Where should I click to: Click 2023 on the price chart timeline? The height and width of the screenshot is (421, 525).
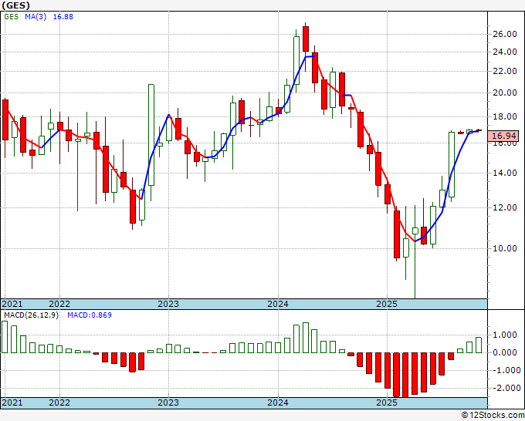tap(168, 304)
